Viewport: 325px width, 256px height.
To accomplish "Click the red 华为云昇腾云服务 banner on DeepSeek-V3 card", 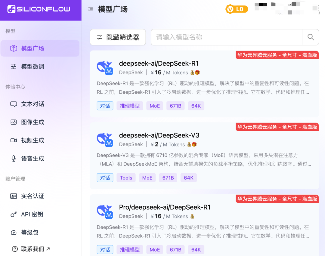I will pos(277,127).
